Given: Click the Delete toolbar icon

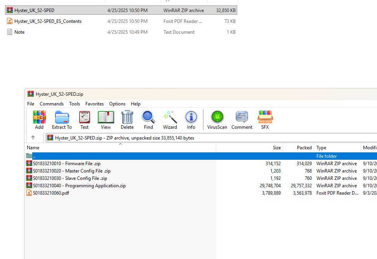Looking at the screenshot, I should [x=127, y=119].
